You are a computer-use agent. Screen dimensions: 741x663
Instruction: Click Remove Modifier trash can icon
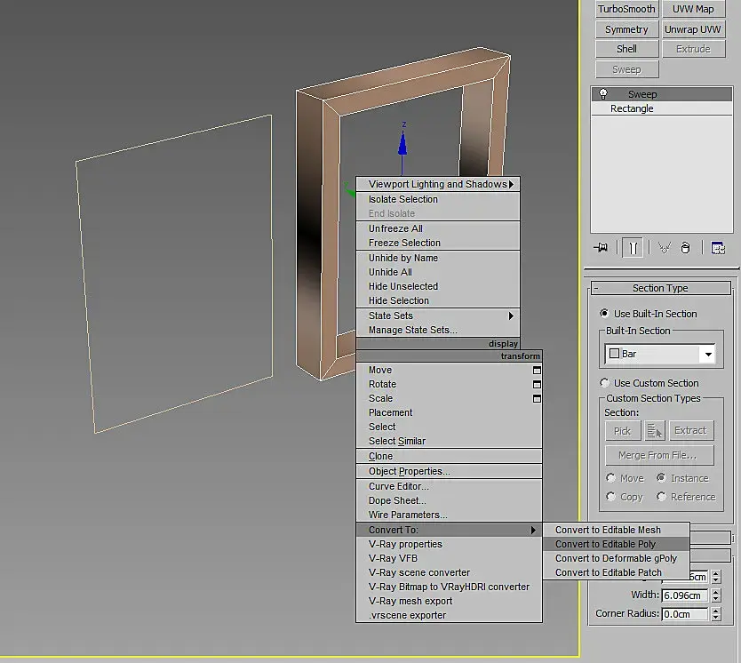685,248
